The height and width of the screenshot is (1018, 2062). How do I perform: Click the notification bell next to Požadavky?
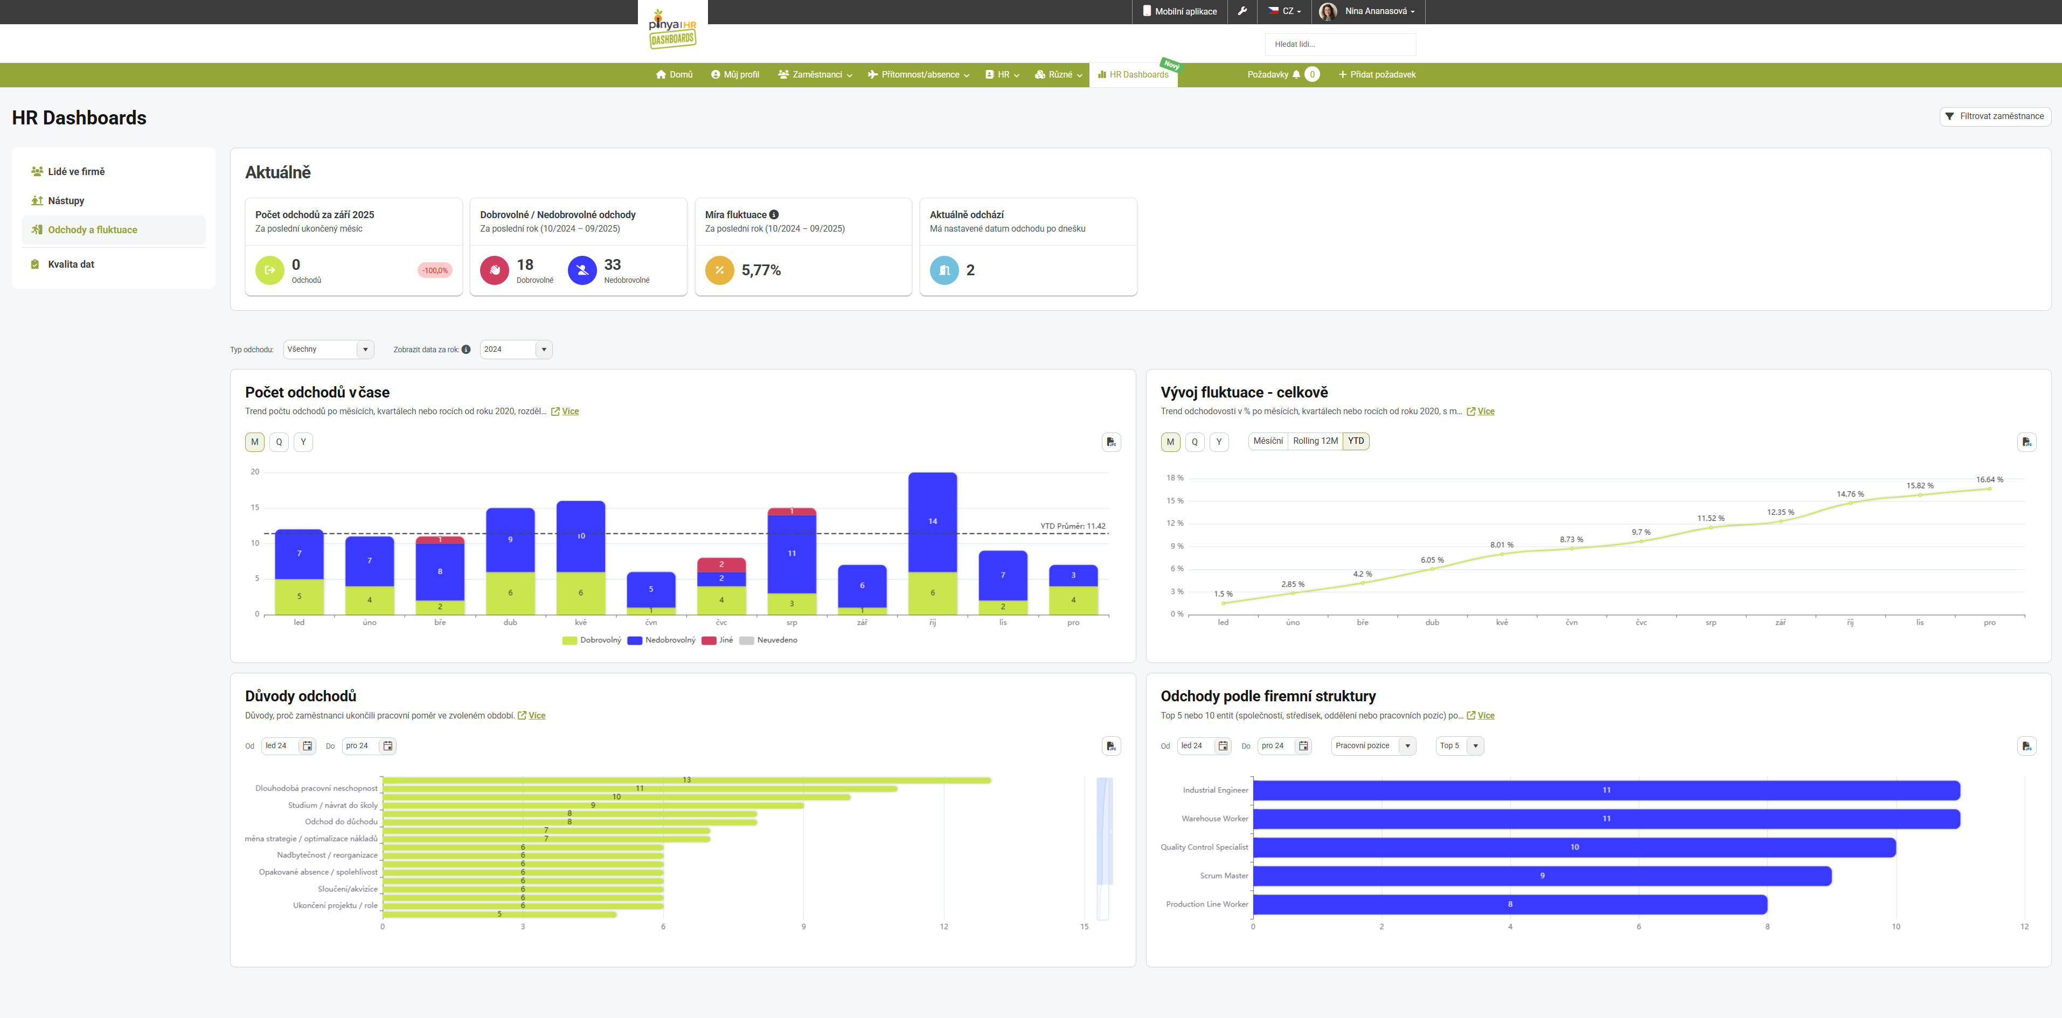pos(1296,74)
